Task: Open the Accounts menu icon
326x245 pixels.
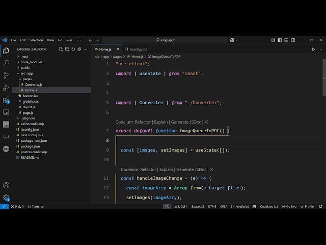Action: tap(6, 185)
